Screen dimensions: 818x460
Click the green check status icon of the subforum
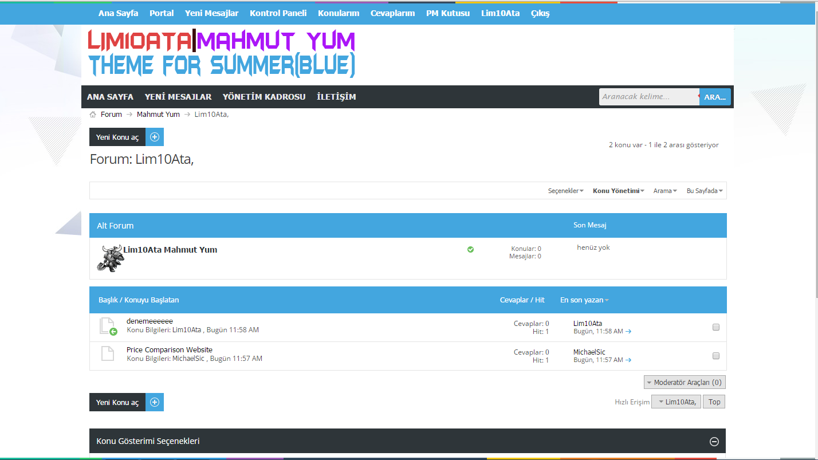(470, 249)
